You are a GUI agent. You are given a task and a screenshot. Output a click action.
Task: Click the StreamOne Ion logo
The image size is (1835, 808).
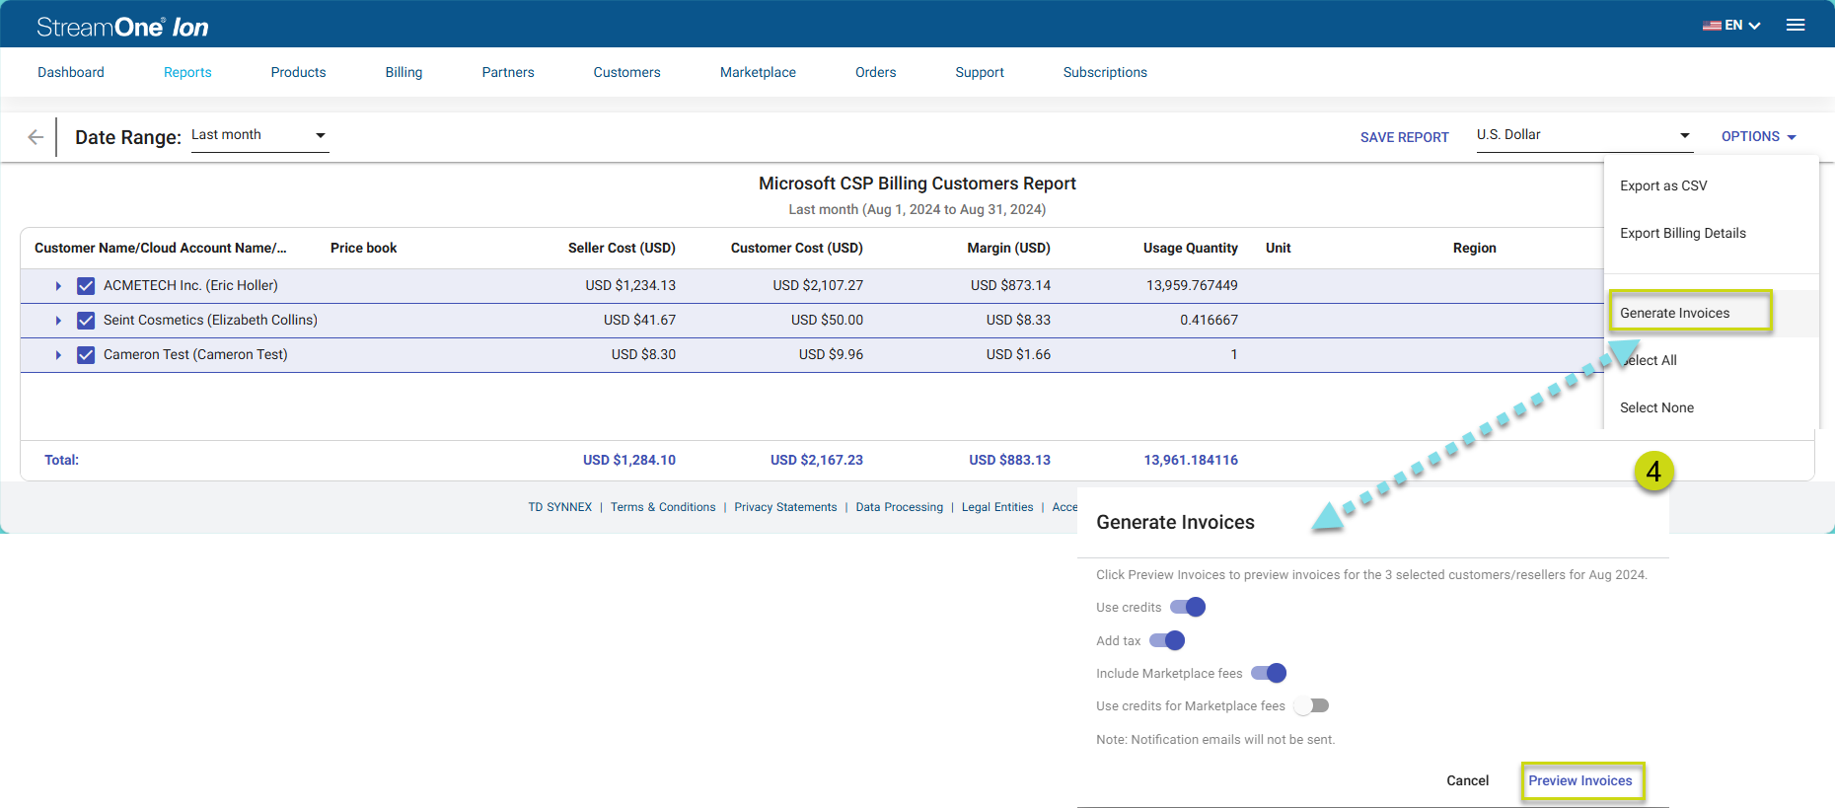(x=122, y=27)
